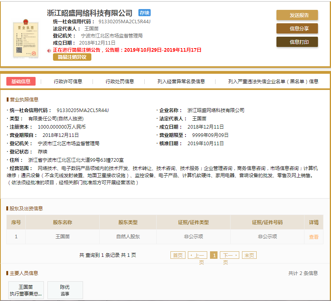Switch to the 行政许可信息 tab
The image size is (331, 301).
68,82
